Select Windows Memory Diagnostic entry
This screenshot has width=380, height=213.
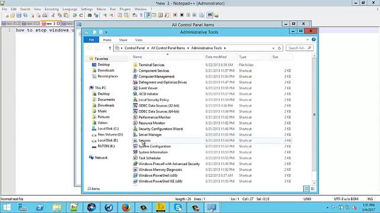coord(160,170)
